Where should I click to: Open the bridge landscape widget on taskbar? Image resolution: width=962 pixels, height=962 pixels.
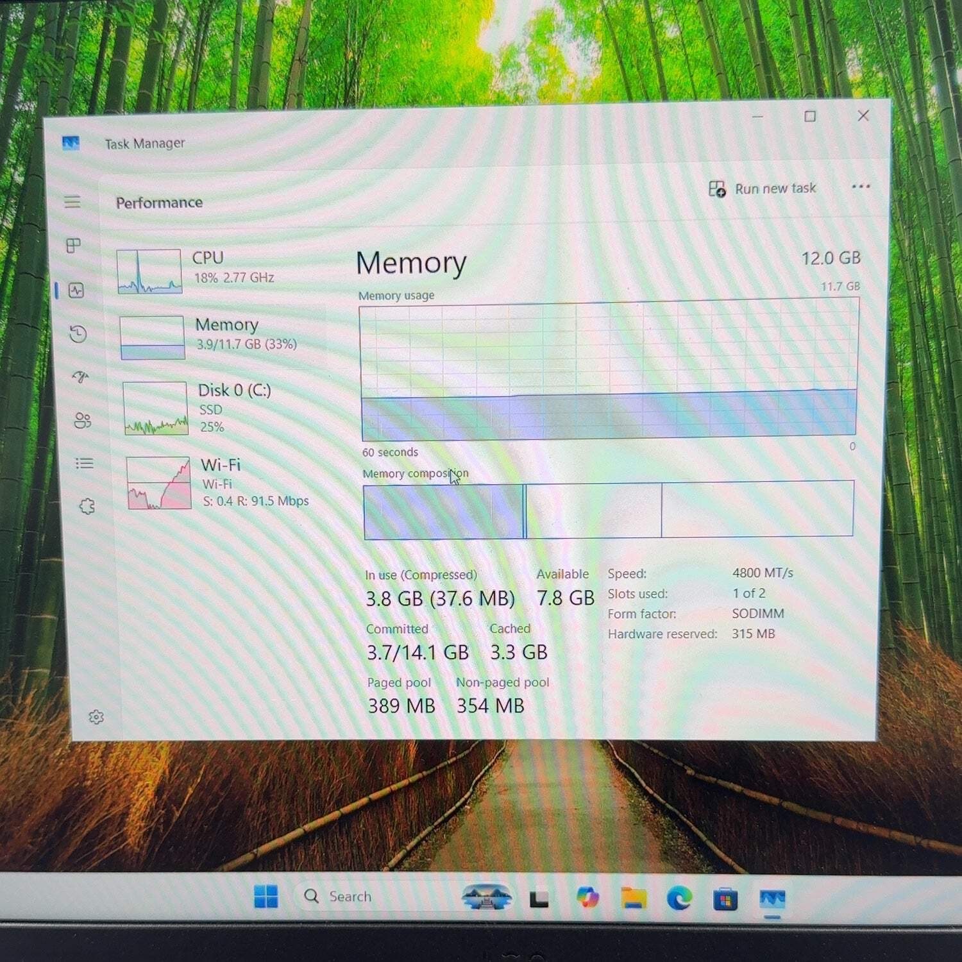pyautogui.click(x=487, y=897)
